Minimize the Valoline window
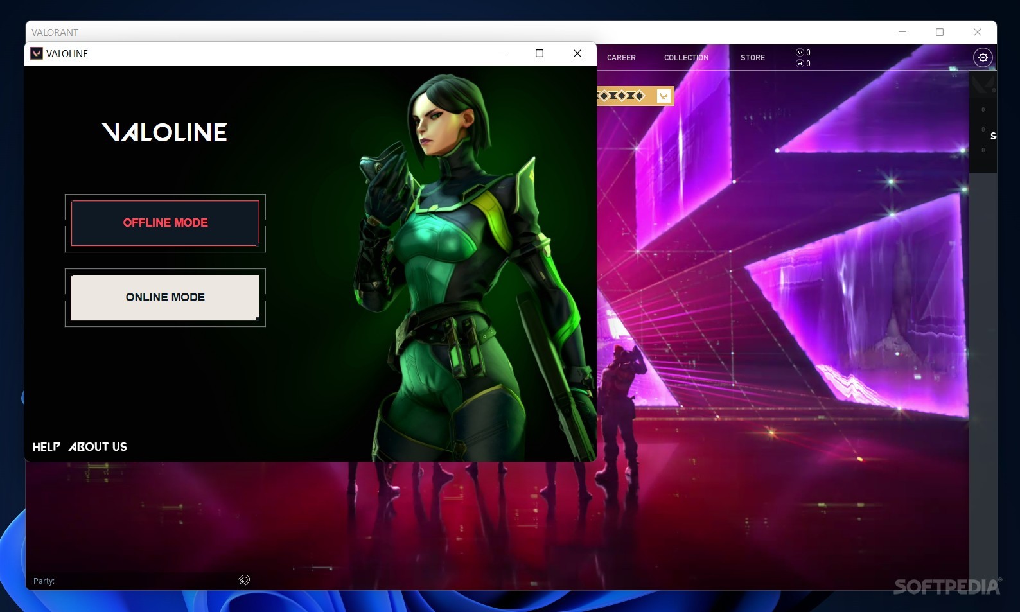 [502, 53]
